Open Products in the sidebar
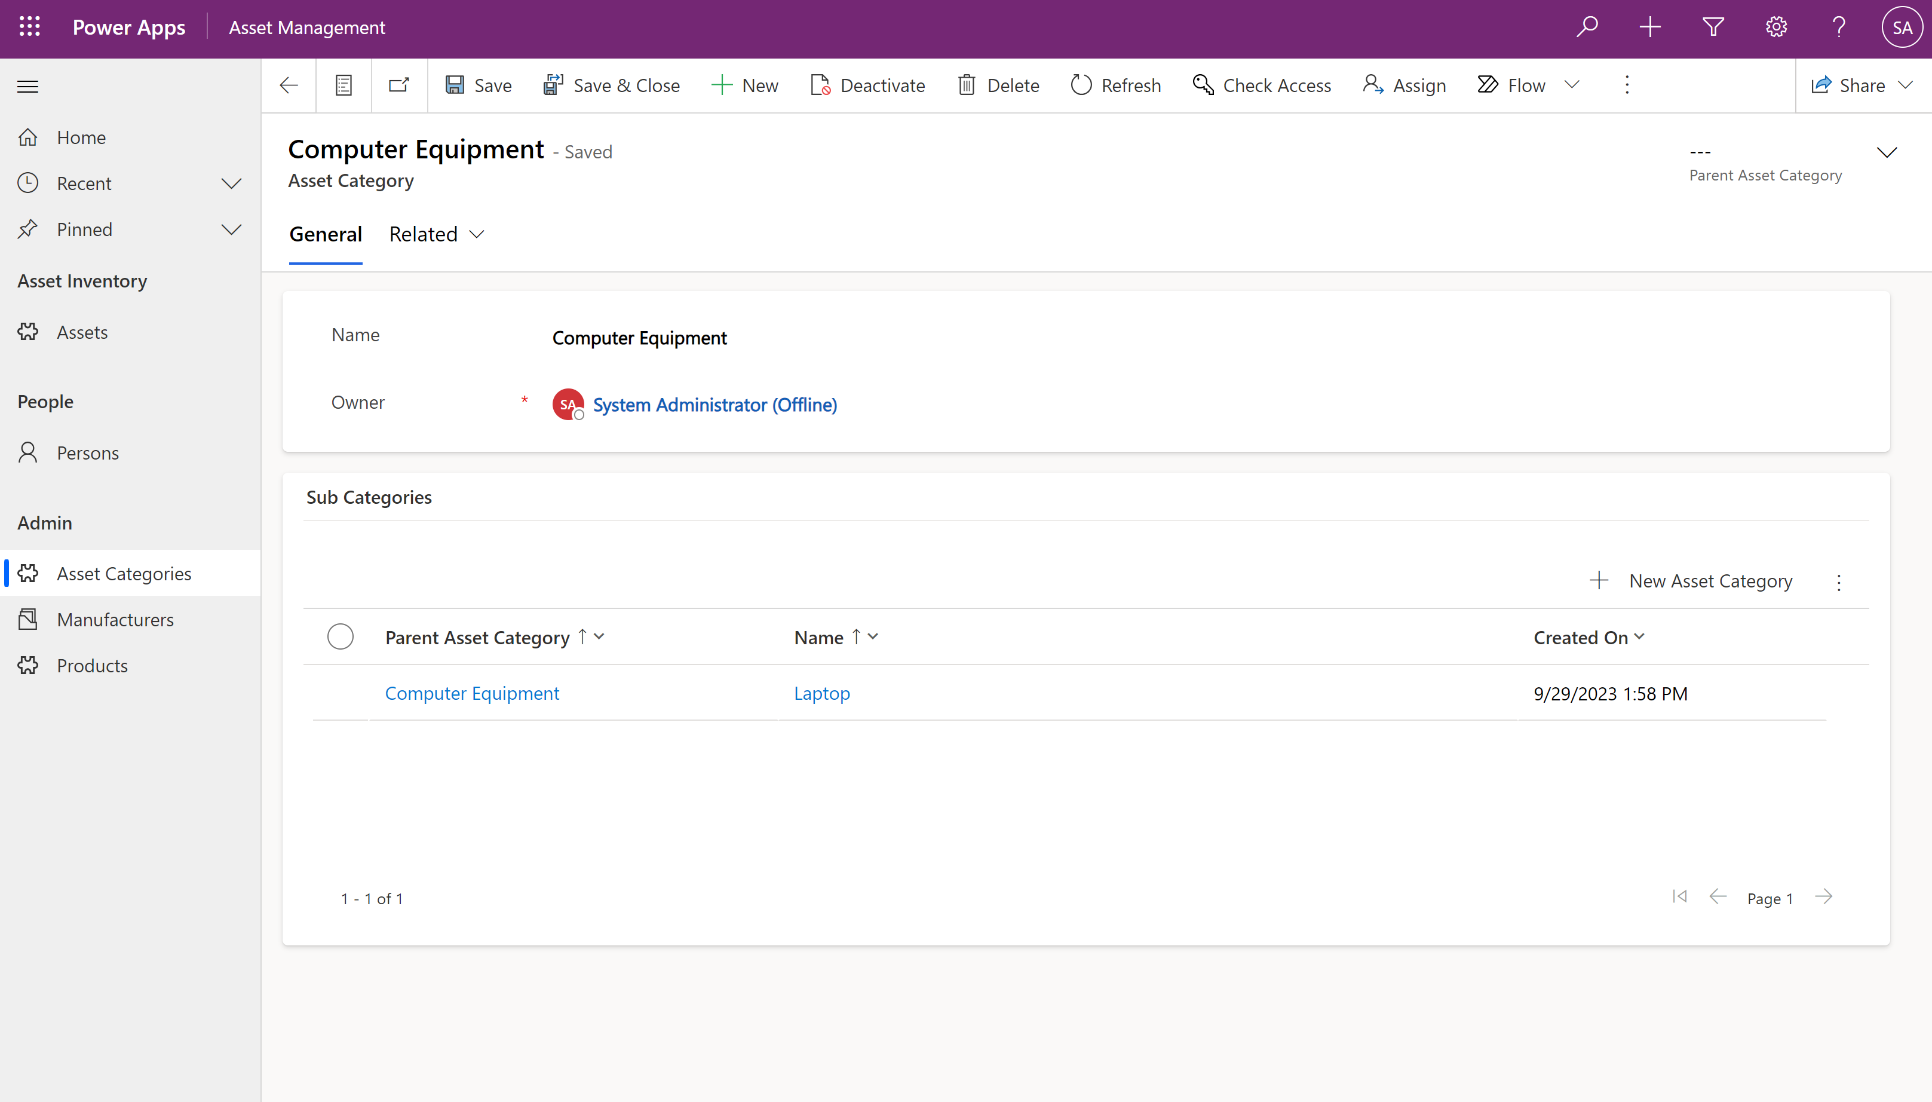1932x1102 pixels. click(130, 665)
